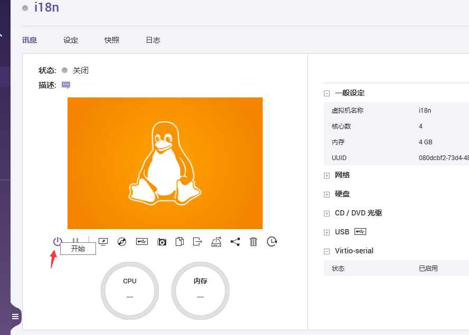Screen dimensions: 469x335
Task: Click the i18n VM title
Action: [46, 7]
